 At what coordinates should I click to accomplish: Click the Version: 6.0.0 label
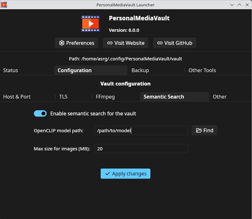(x=124, y=30)
